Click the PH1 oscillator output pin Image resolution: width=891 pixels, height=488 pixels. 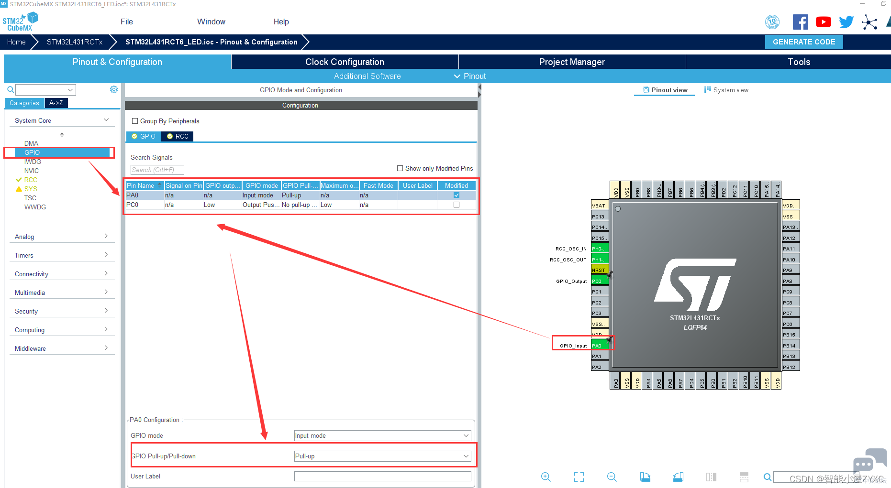[600, 260]
